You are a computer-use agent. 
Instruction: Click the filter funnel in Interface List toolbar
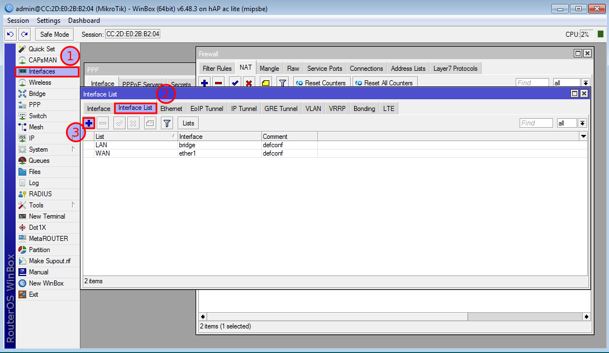pos(167,123)
